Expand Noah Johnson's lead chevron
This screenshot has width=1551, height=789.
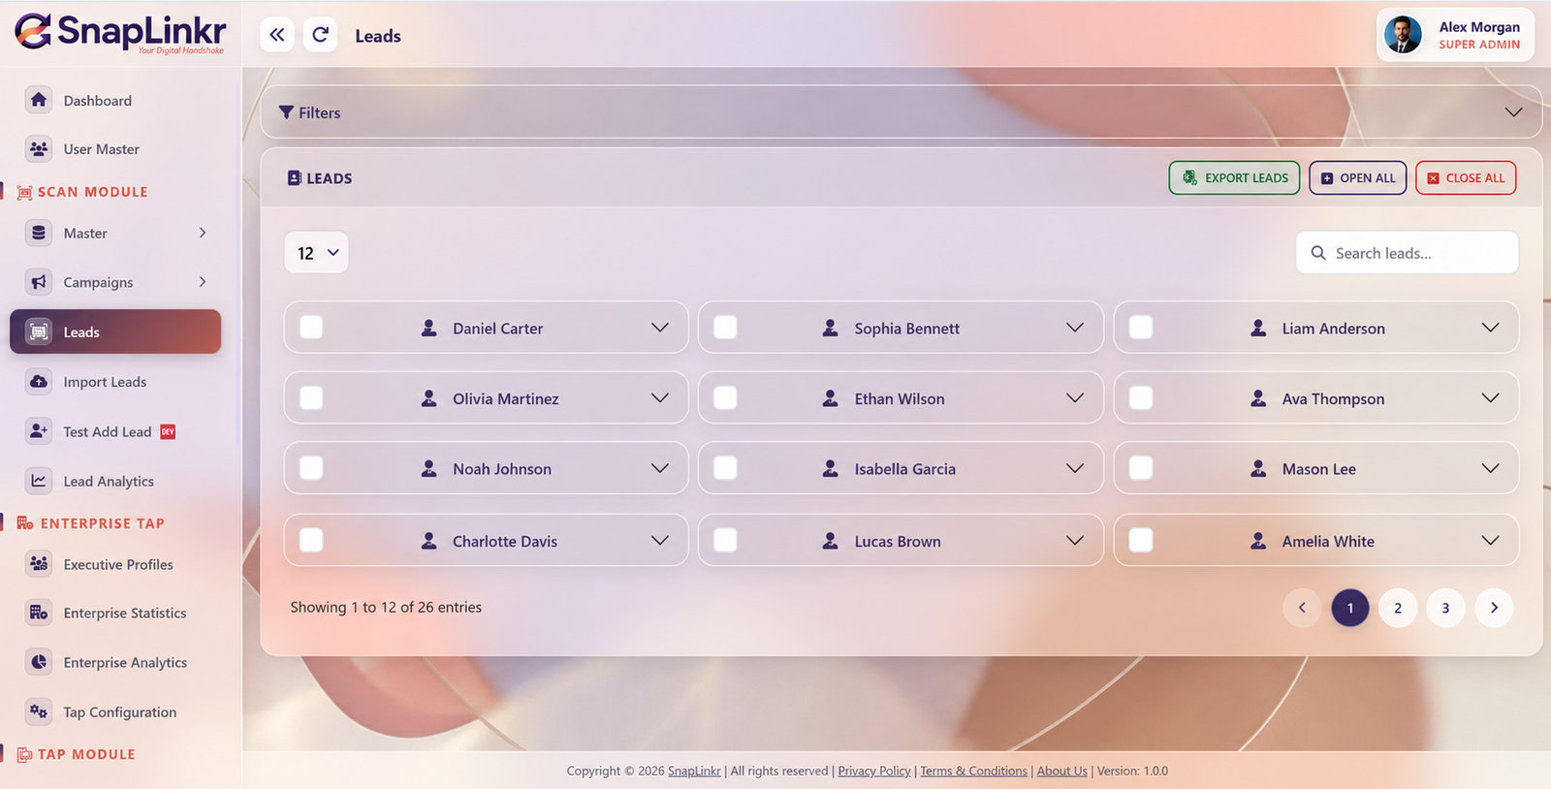(660, 469)
